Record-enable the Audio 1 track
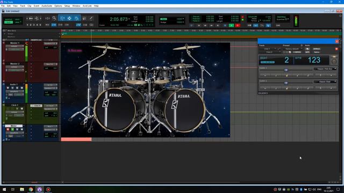Image resolution: width=344 pixels, height=193 pixels. (x=8, y=88)
